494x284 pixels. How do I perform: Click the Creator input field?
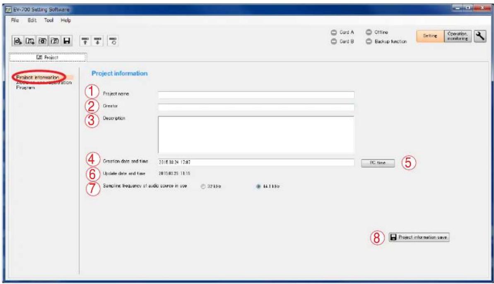pyautogui.click(x=256, y=107)
